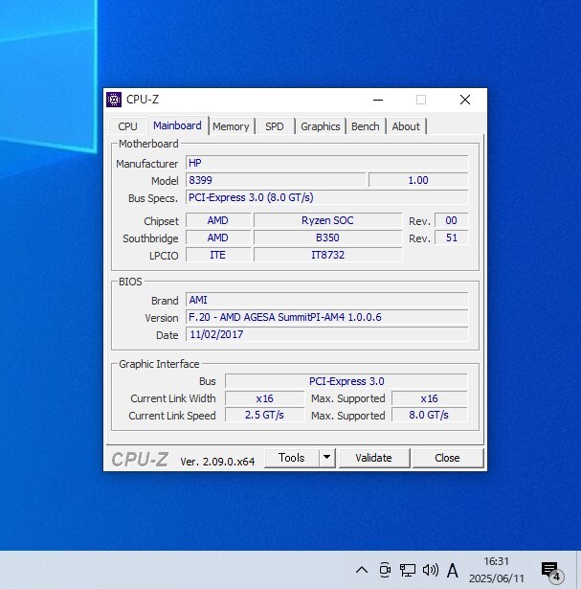Click the Meet Now tray icon
Image resolution: width=581 pixels, height=589 pixels.
coord(385,570)
